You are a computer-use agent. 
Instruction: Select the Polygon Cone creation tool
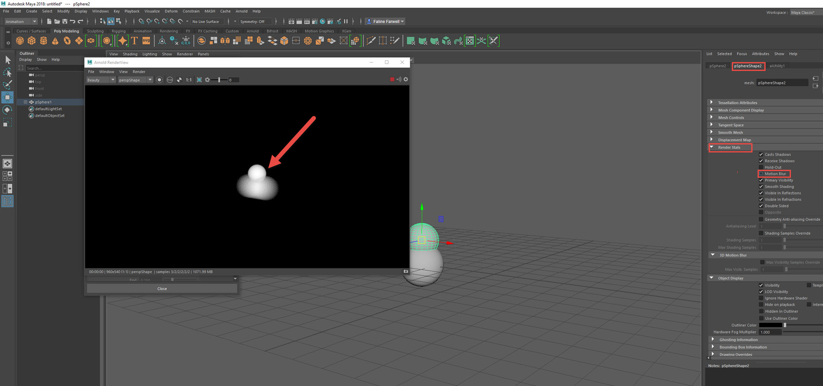[x=55, y=41]
